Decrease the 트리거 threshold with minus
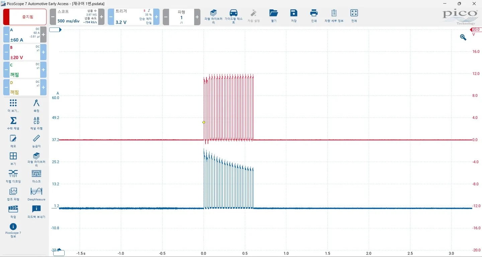The width and height of the screenshot is (482, 257). pos(111,17)
